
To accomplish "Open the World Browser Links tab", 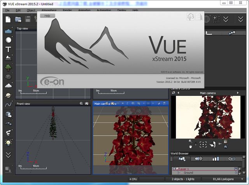I will click(x=232, y=159).
